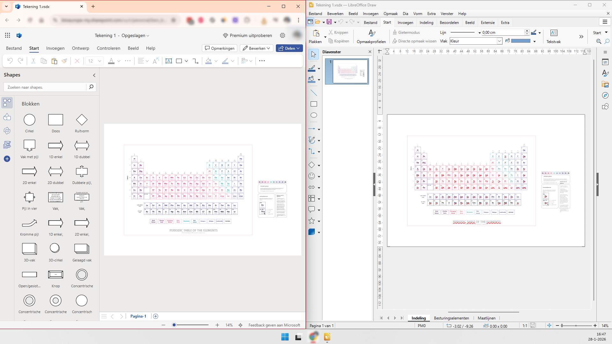Screen dimensions: 612x344
Task: Click the Insert Line tool in Draw
Action: click(313, 93)
